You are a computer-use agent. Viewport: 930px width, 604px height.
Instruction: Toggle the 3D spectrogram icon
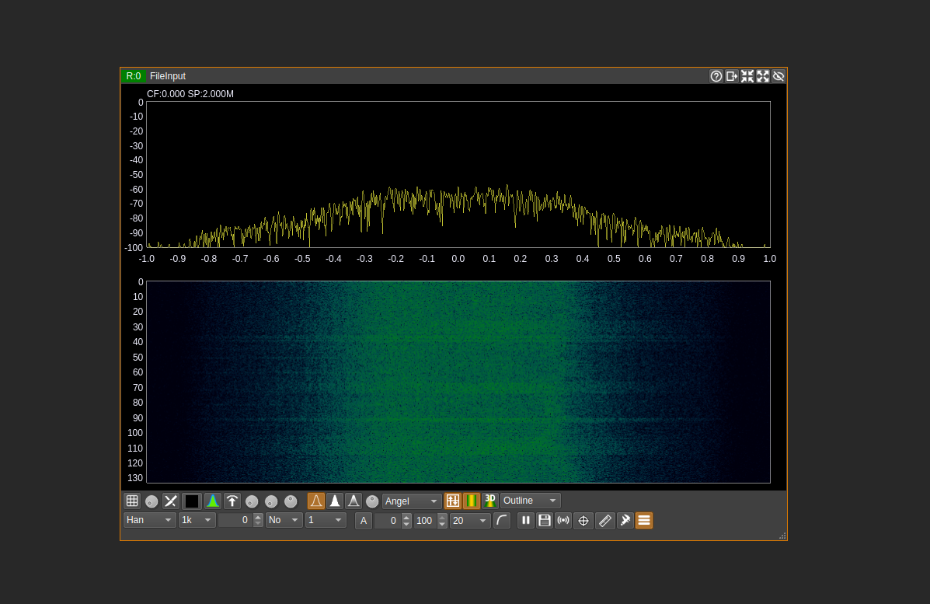490,501
